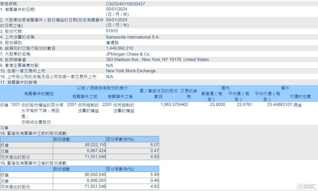The width and height of the screenshot is (318, 191).
Task: Click shares involved 1,063,570
Action: tap(170, 105)
